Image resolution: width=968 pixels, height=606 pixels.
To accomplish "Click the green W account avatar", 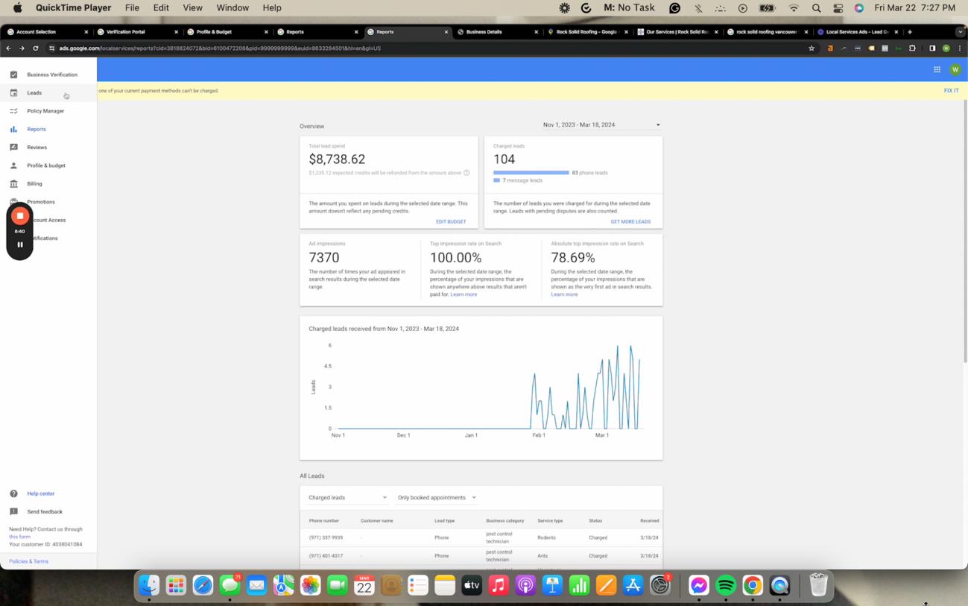I will [955, 69].
